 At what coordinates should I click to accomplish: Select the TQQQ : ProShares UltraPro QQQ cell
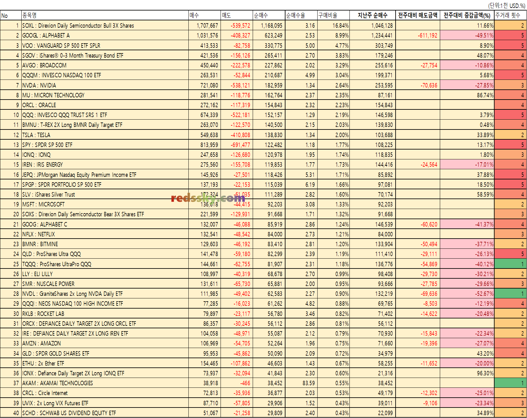[x=105, y=264]
